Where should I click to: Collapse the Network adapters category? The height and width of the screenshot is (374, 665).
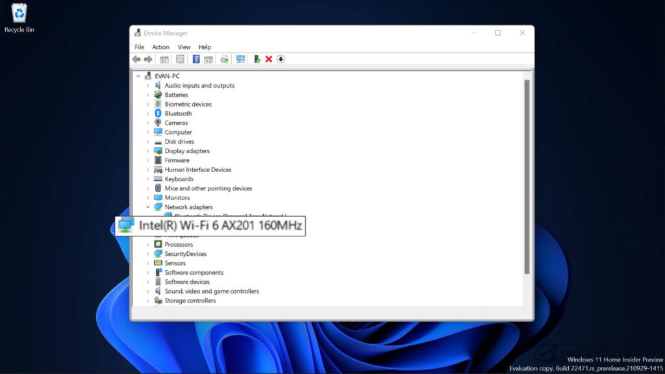[148, 207]
